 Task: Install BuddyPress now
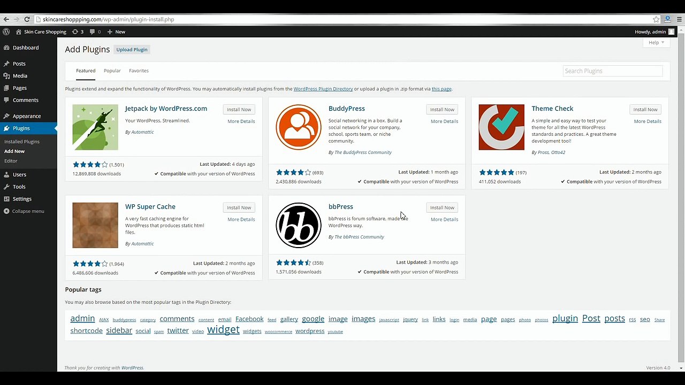tap(442, 110)
